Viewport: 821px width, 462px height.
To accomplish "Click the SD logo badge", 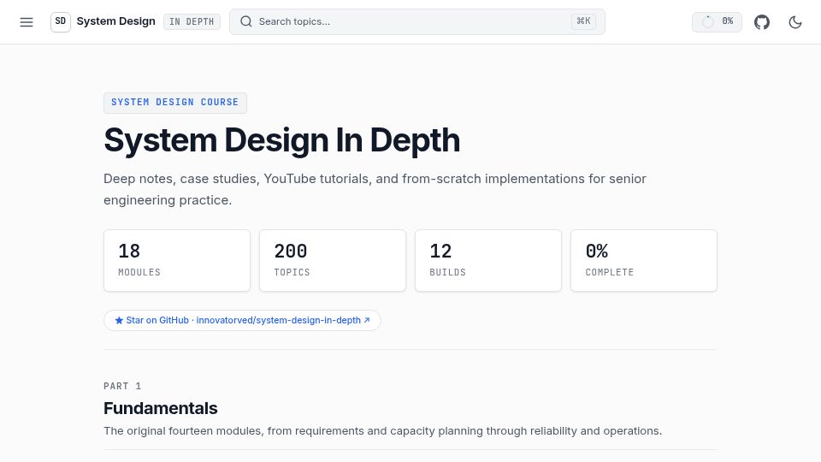I will pos(60,21).
